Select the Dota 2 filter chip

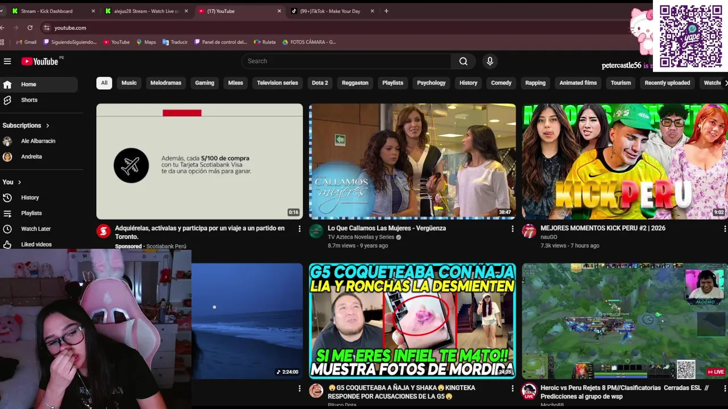point(320,83)
